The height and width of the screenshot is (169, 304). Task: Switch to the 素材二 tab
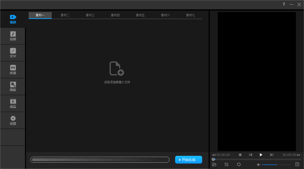pyautogui.click(x=65, y=15)
